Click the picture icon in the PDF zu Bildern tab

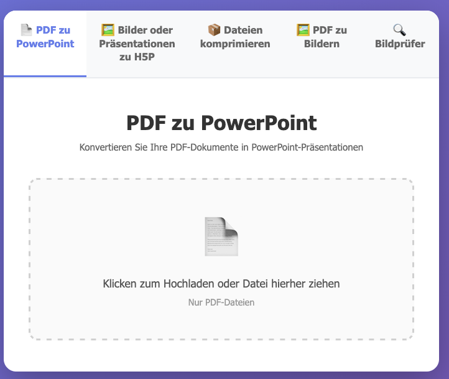pyautogui.click(x=303, y=29)
